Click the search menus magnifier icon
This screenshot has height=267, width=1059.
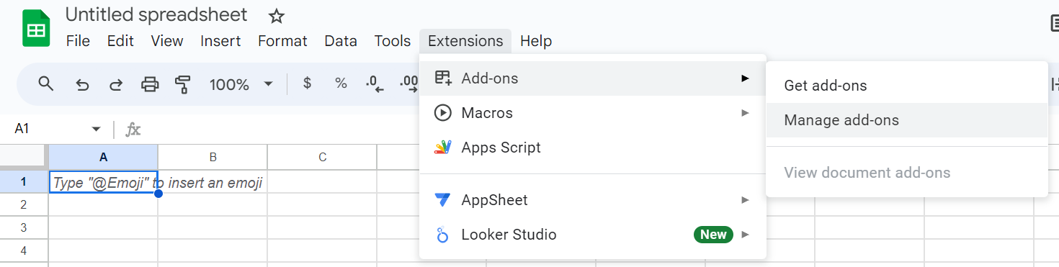(46, 83)
